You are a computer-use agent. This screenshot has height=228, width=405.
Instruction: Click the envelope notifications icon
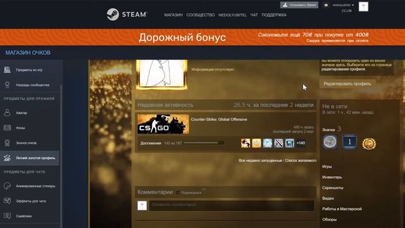click(326, 5)
